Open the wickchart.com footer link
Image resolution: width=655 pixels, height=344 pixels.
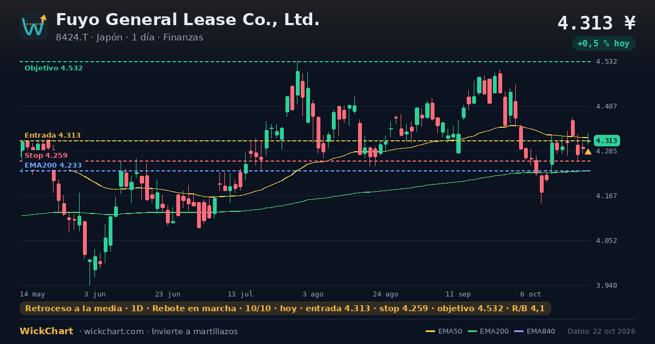115,331
